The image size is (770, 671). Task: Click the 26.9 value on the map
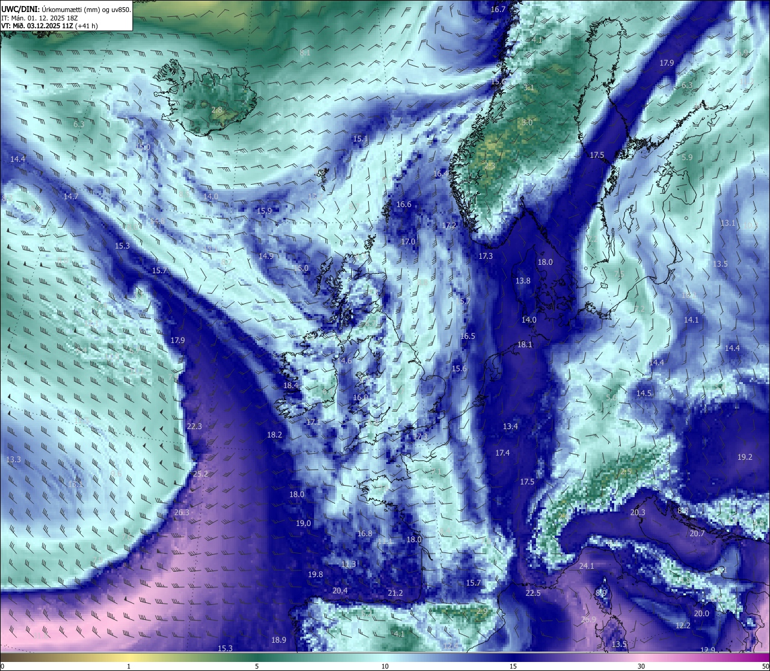point(588,620)
